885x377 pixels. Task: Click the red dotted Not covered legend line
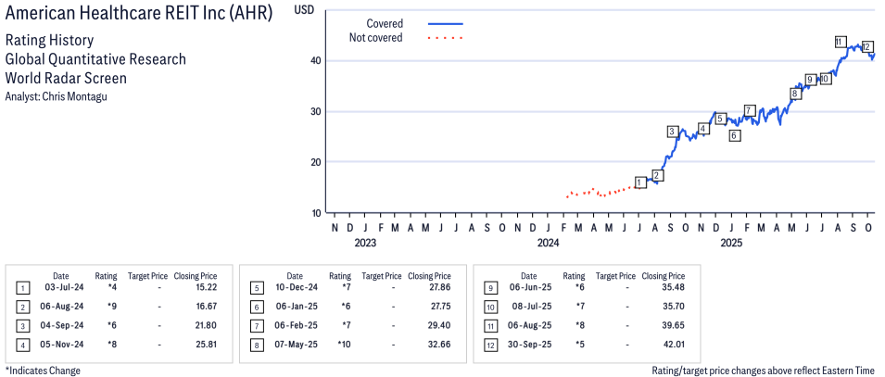[x=446, y=38]
